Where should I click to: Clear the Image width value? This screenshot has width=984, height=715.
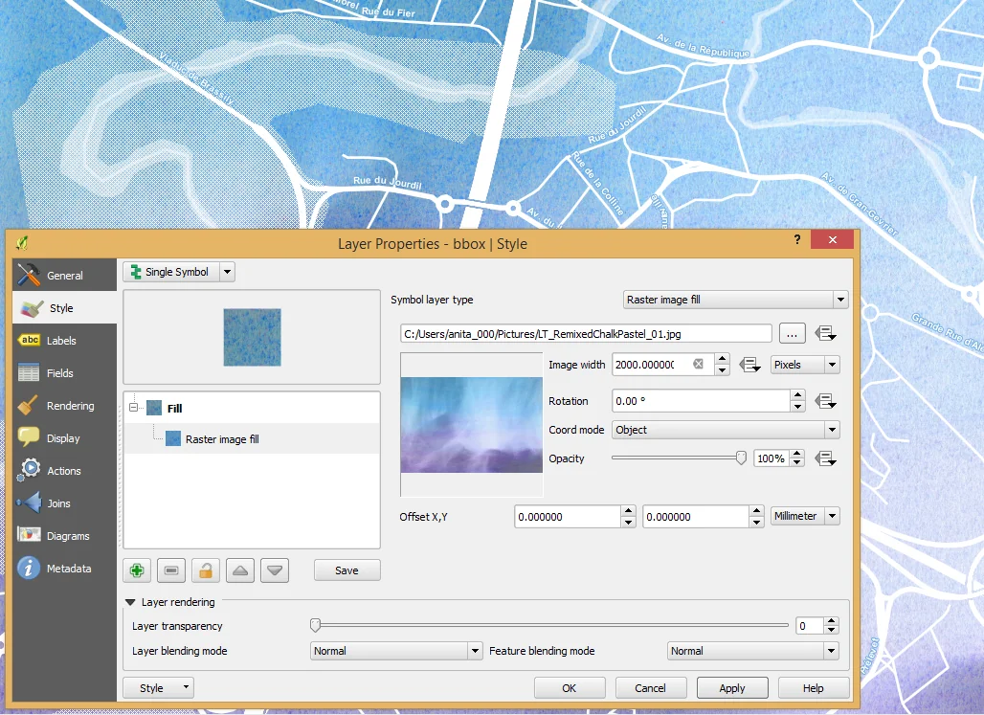699,365
